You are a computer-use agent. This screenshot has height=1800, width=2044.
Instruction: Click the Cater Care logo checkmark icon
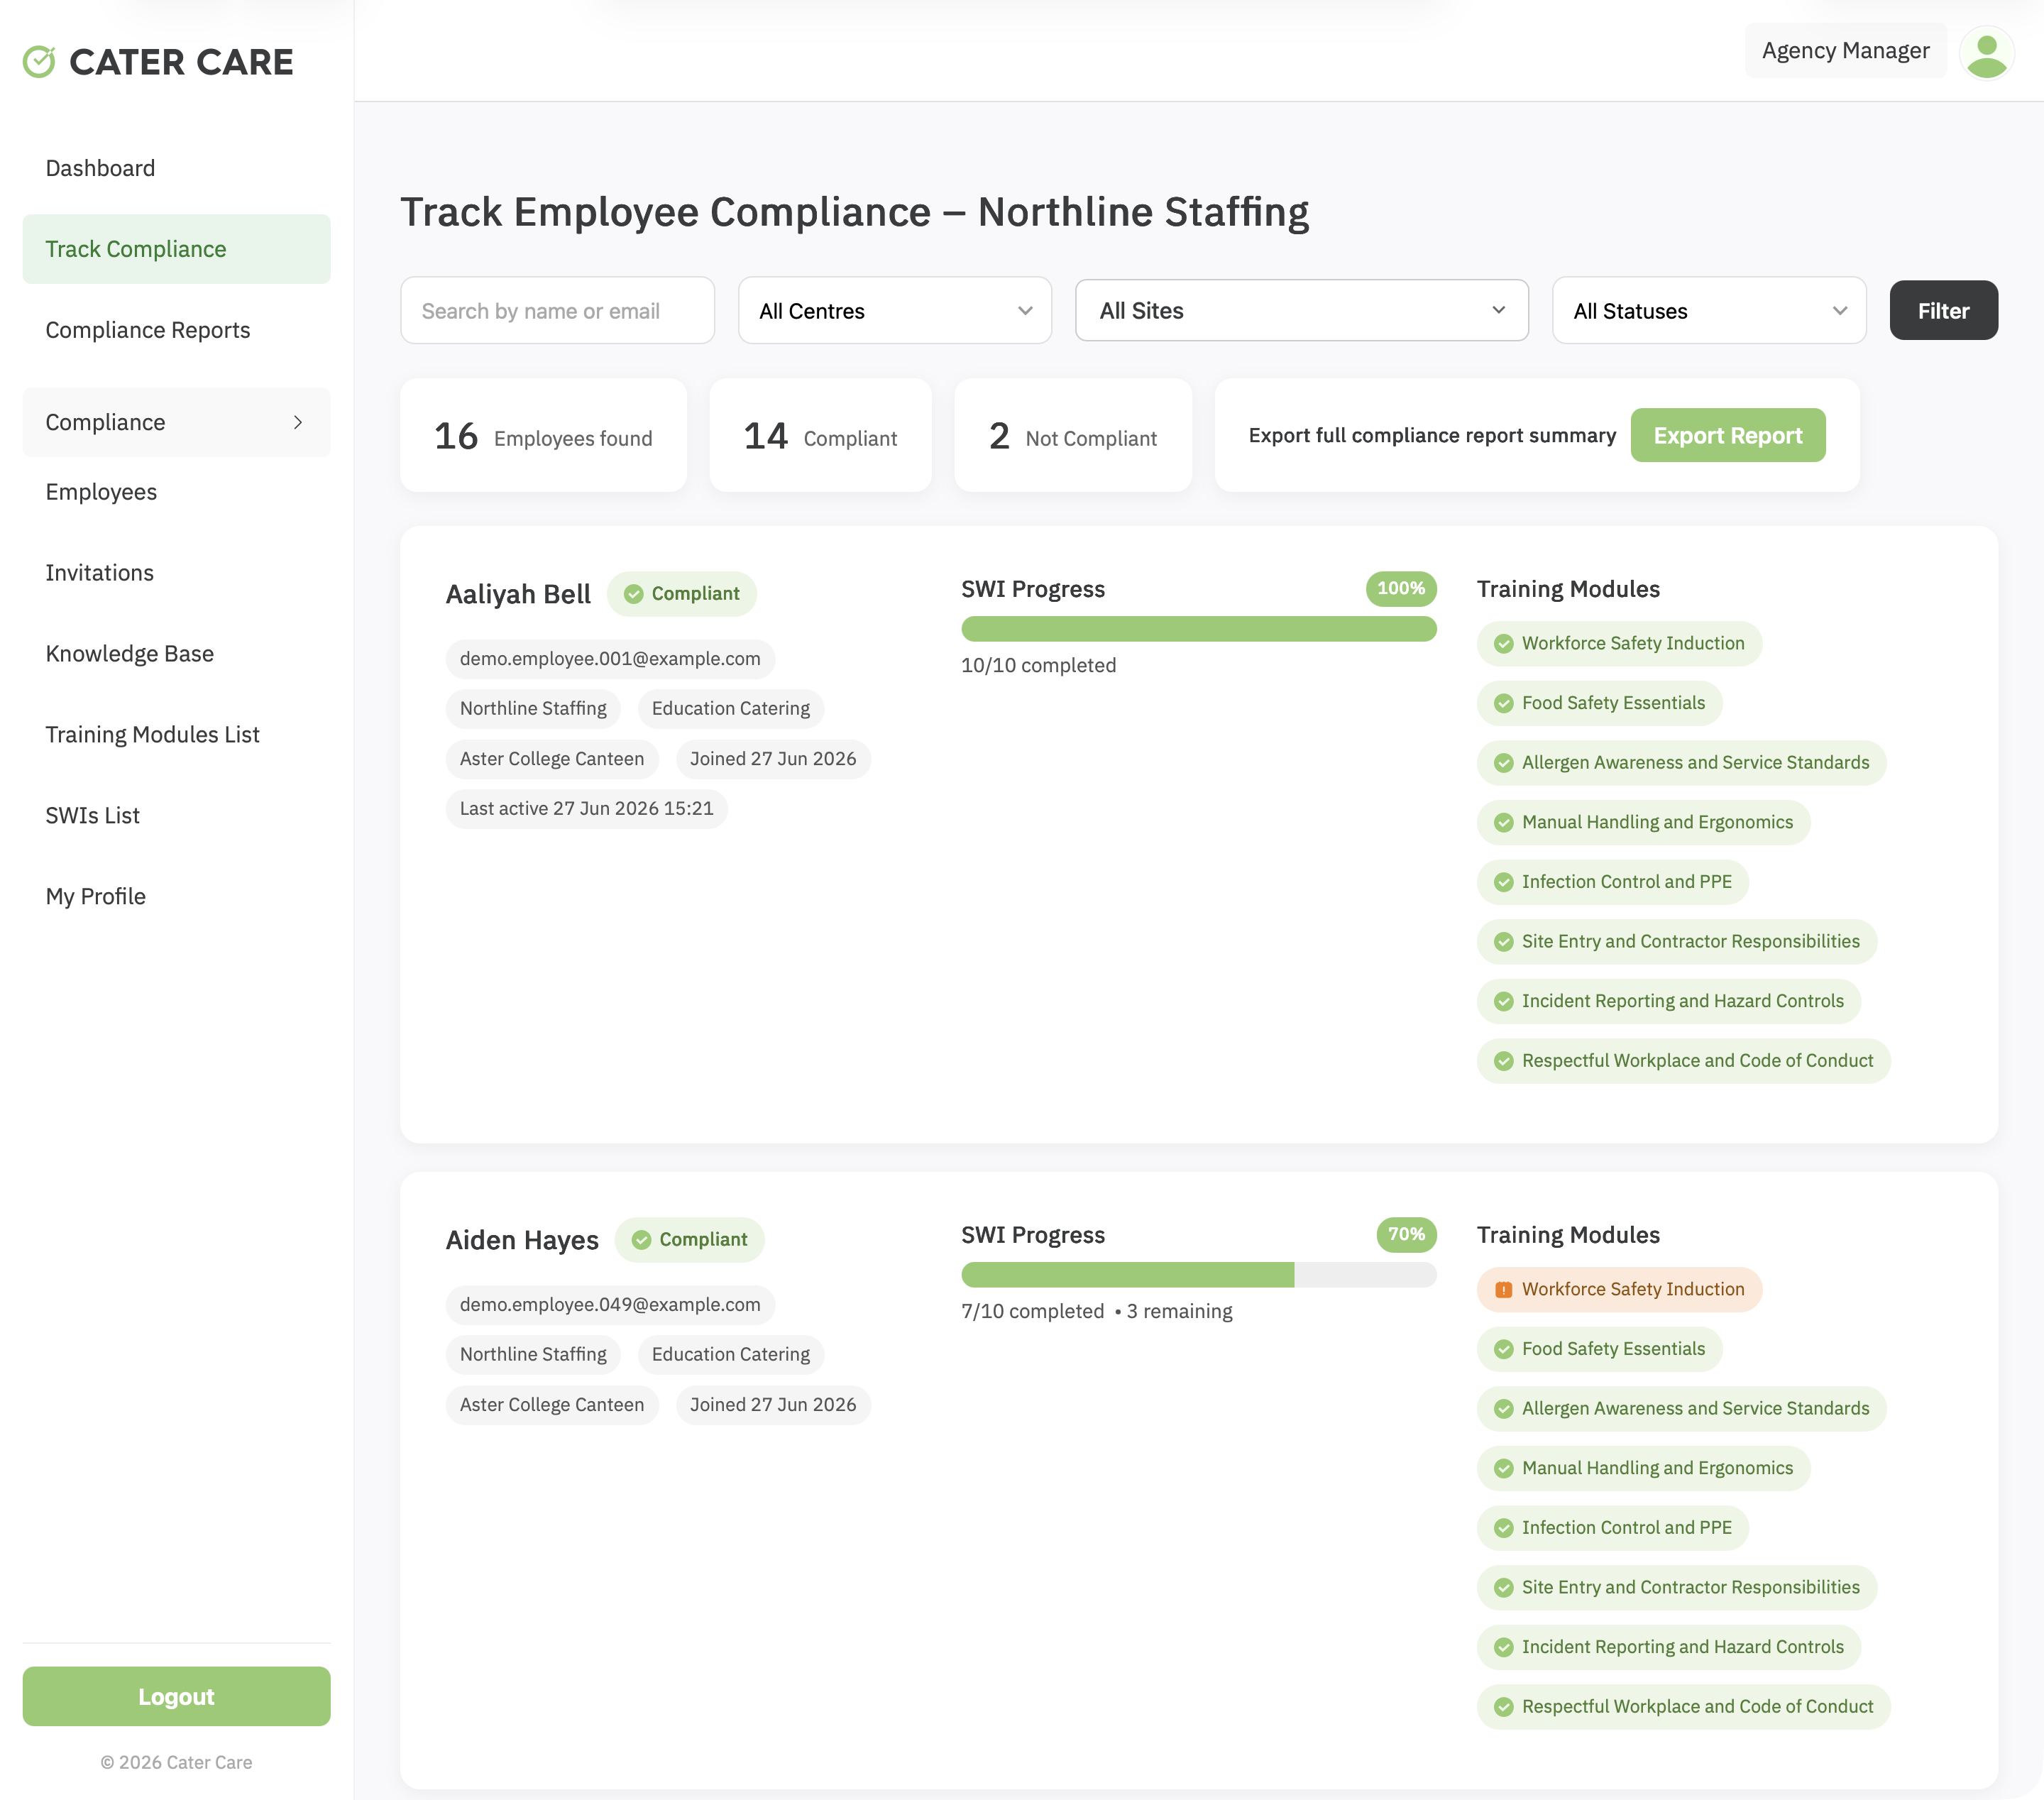tap(39, 62)
